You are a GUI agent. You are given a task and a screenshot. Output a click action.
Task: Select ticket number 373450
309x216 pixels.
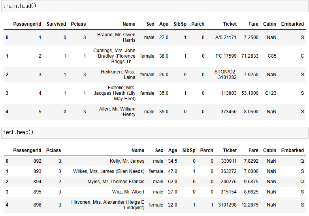pos(228,112)
